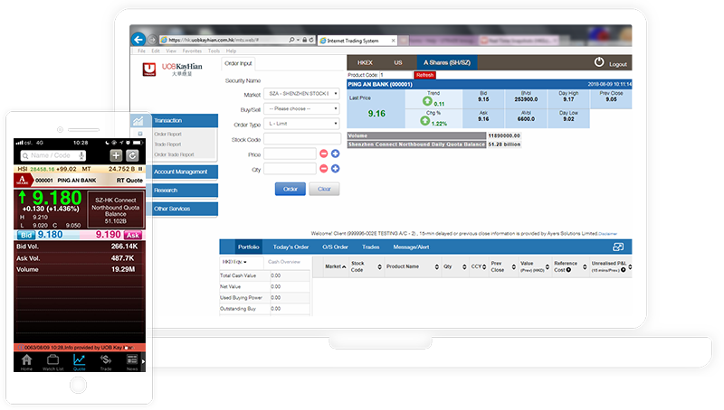Click the Clear button
Image resolution: width=724 pixels, height=410 pixels.
[324, 189]
